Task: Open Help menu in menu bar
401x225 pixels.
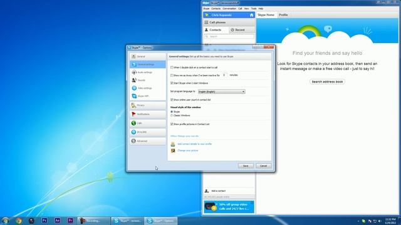Action: [x=261, y=9]
